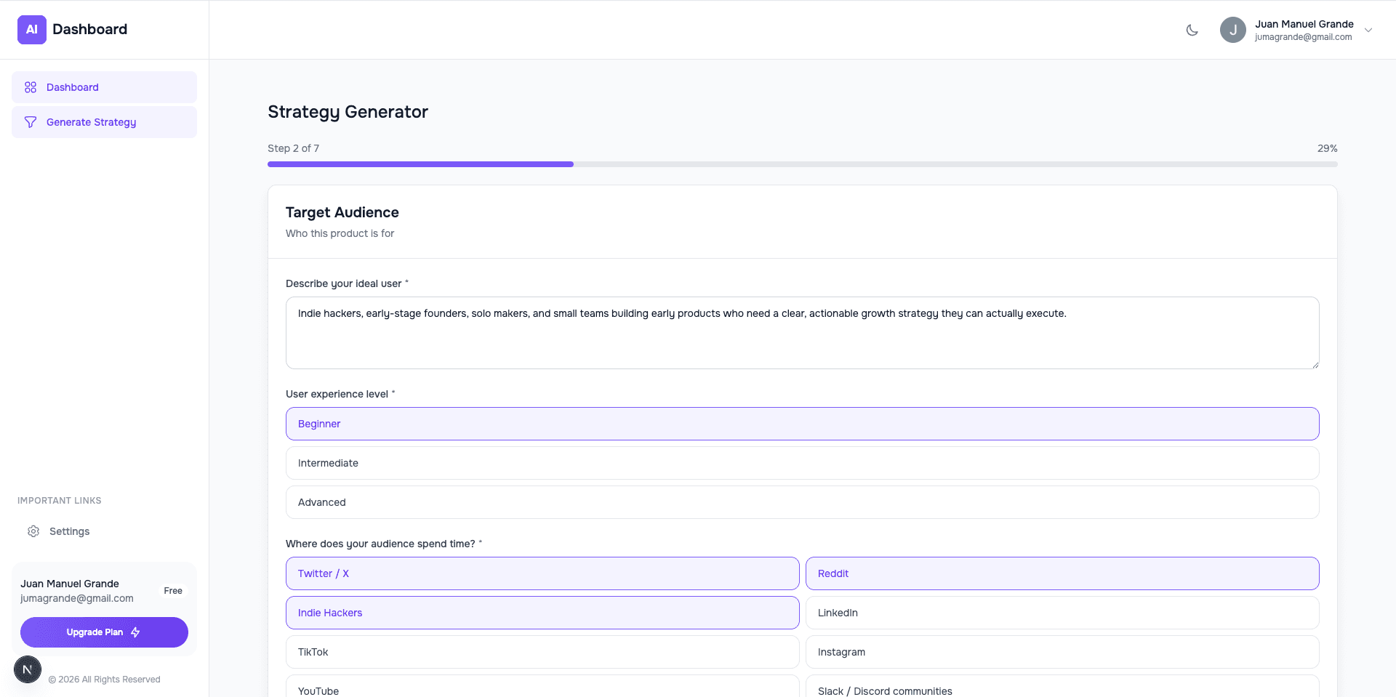Click the textarea resize handle corner
Image resolution: width=1396 pixels, height=697 pixels.
pyautogui.click(x=1315, y=365)
